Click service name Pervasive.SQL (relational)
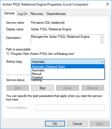The image size is (112, 129). pyautogui.click(x=48, y=23)
